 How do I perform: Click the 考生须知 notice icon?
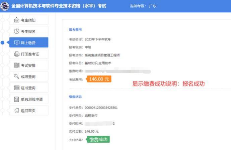pyautogui.click(x=17, y=20)
